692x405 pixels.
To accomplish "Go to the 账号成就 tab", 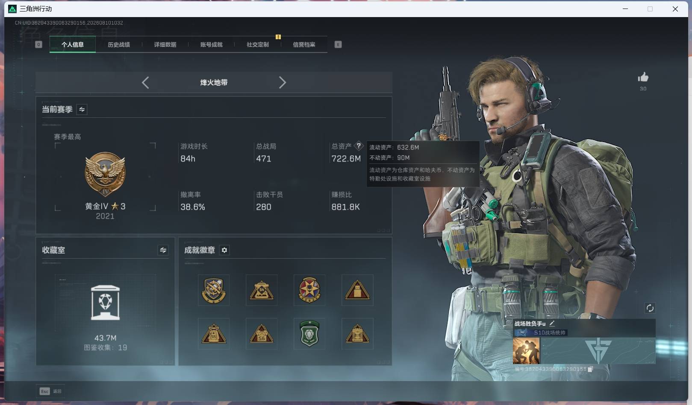I will coord(211,44).
